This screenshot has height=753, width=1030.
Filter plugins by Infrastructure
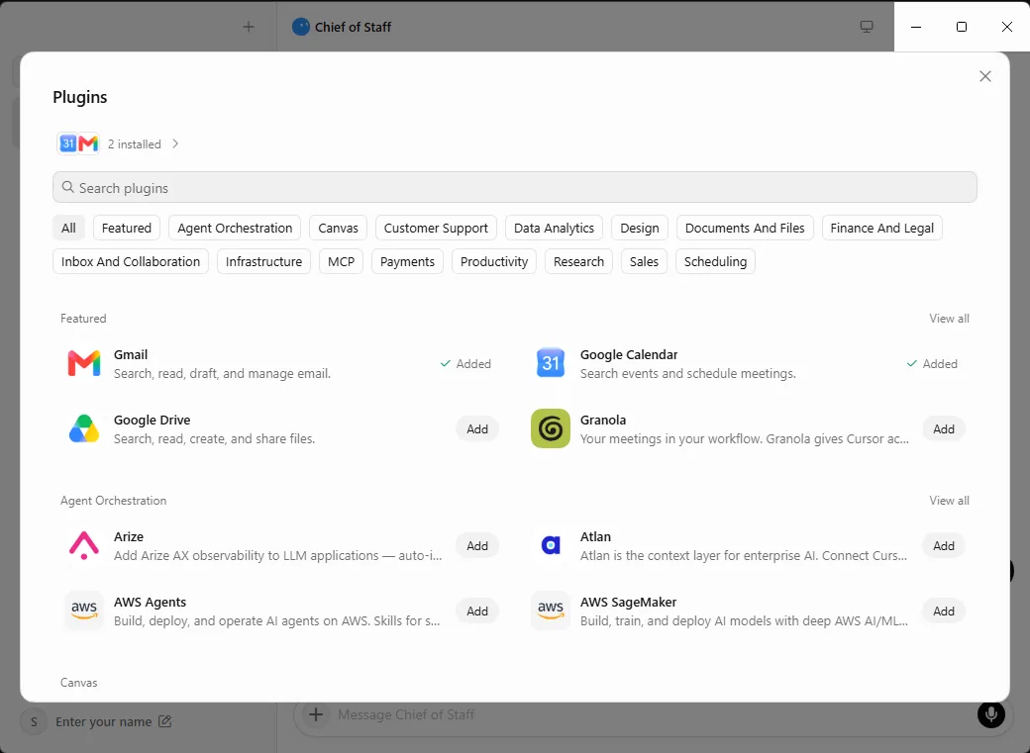coord(264,261)
